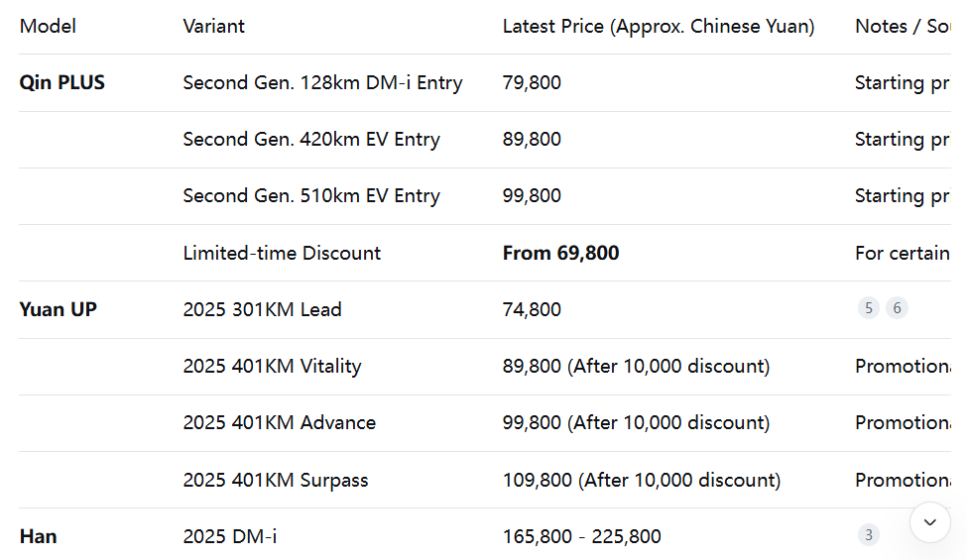Select the Han model cell
967x560 pixels.
[39, 536]
